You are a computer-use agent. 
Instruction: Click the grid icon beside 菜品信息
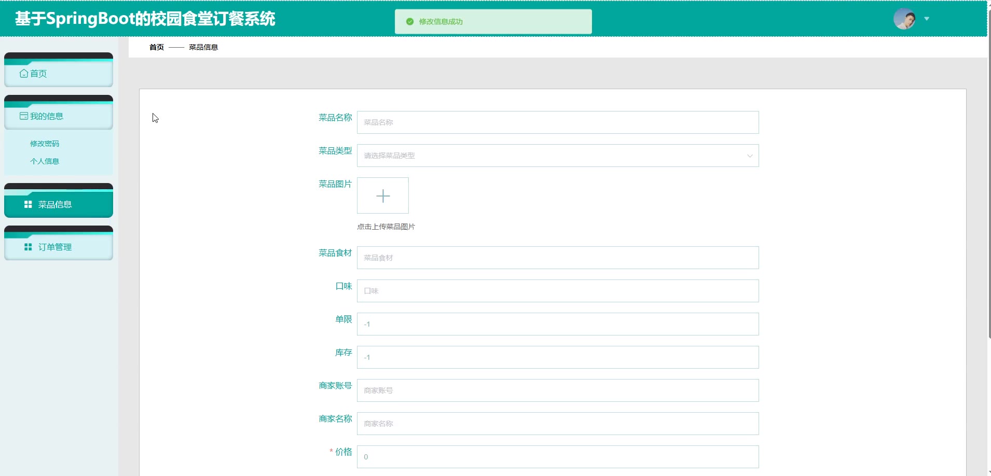coord(28,204)
